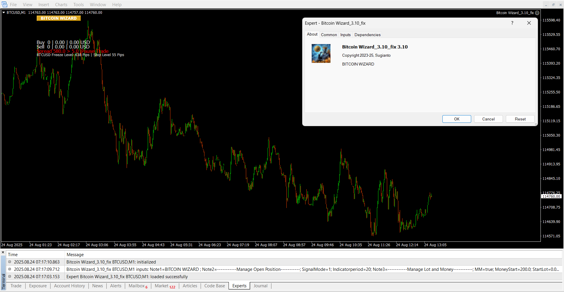The height and width of the screenshot is (292, 564).
Task: Click the Time column header in Terminal
Action: tap(35, 255)
